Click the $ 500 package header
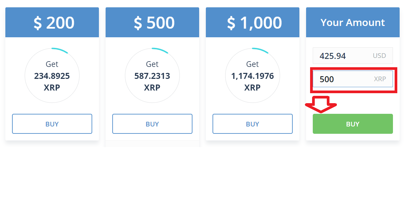Viewport: 410px width, 204px height. [x=152, y=22]
